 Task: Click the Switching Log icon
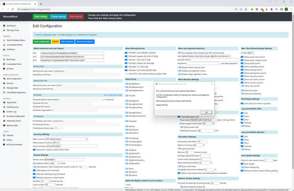(4, 107)
